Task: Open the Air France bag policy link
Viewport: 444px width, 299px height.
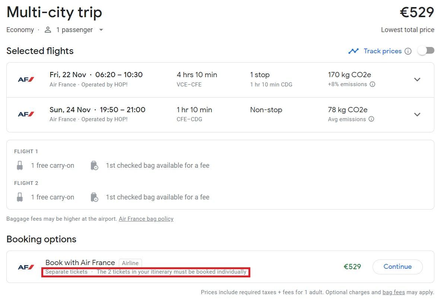Action: 146,219
